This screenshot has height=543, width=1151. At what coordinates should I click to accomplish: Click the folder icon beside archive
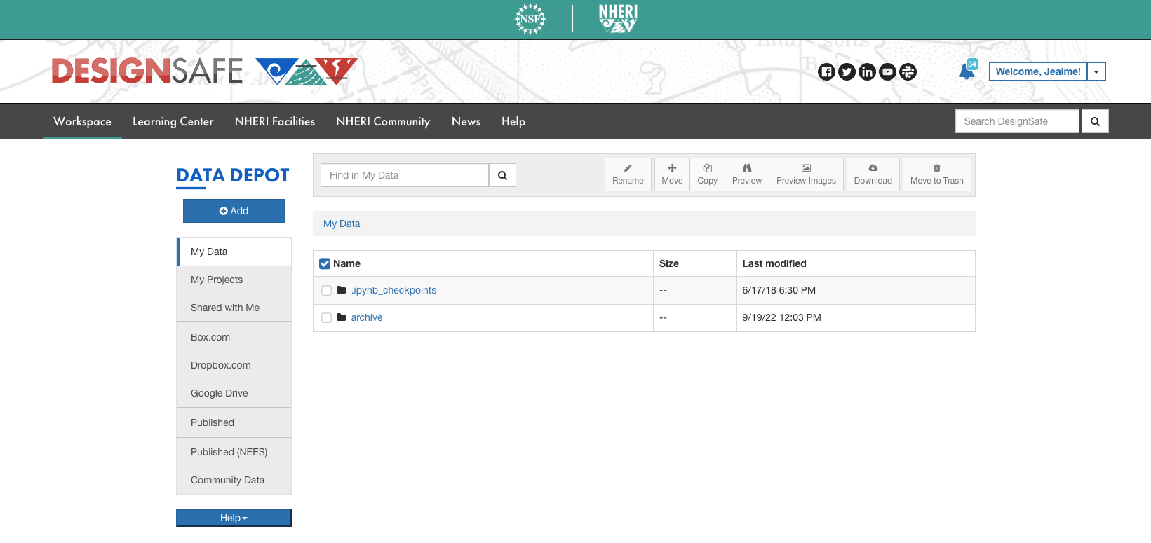coord(342,317)
